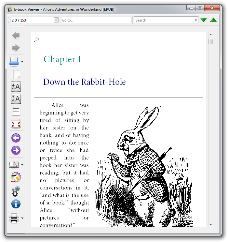Open an ebook with the blue tray icon

(14, 61)
